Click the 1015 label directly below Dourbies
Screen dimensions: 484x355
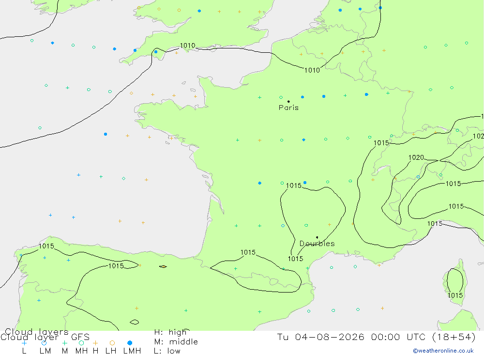(x=295, y=259)
